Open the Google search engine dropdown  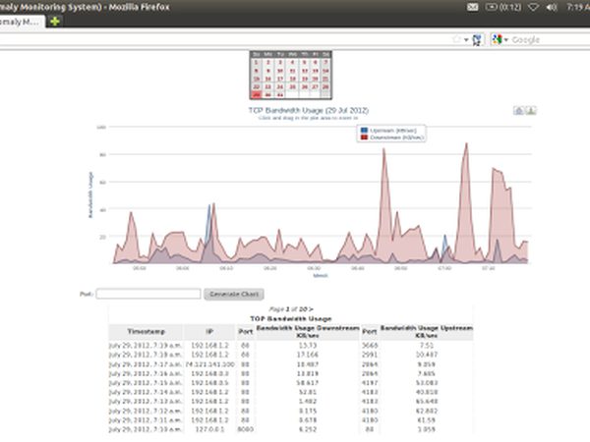coord(501,39)
